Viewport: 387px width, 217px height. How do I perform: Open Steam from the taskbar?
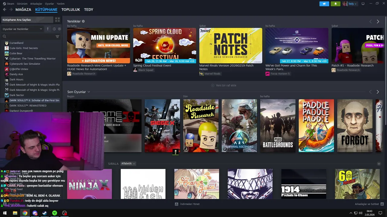[44, 213]
